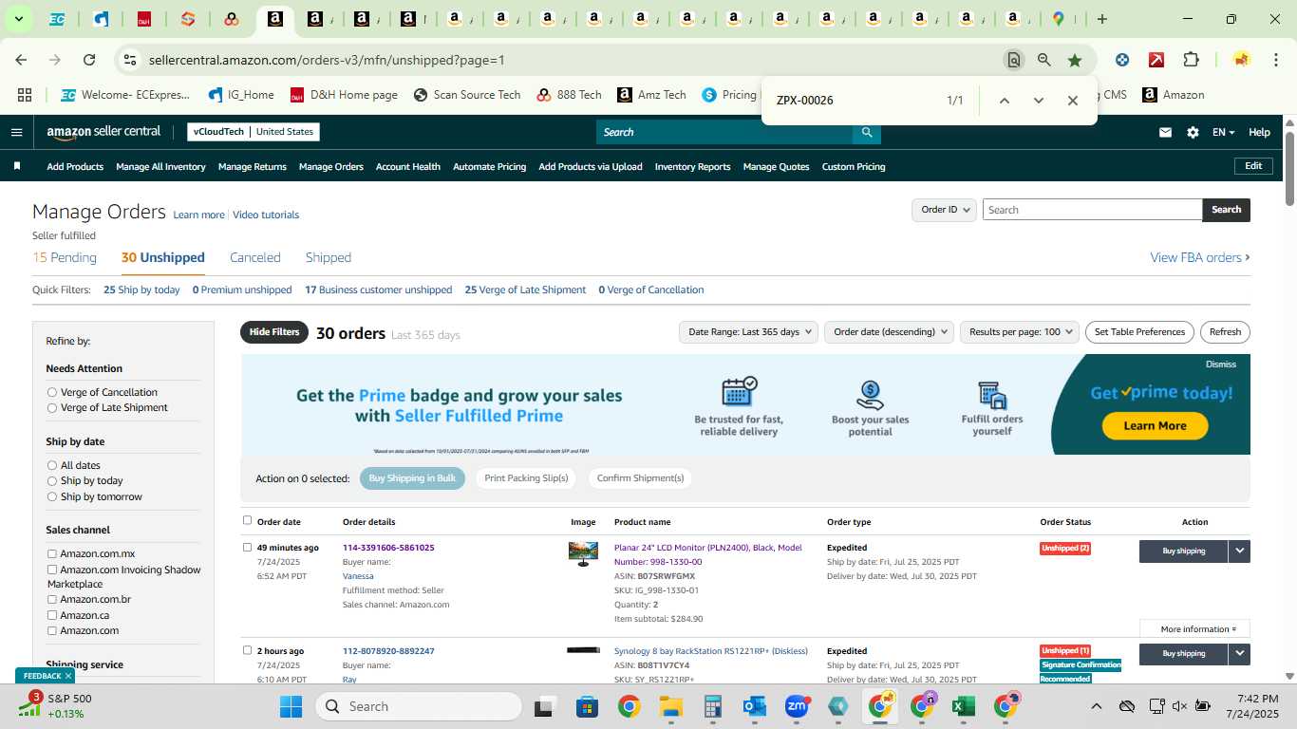Click the Windows Start button

point(291,706)
